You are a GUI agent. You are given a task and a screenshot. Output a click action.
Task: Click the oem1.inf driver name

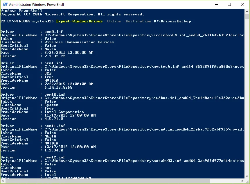(x=53, y=63)
